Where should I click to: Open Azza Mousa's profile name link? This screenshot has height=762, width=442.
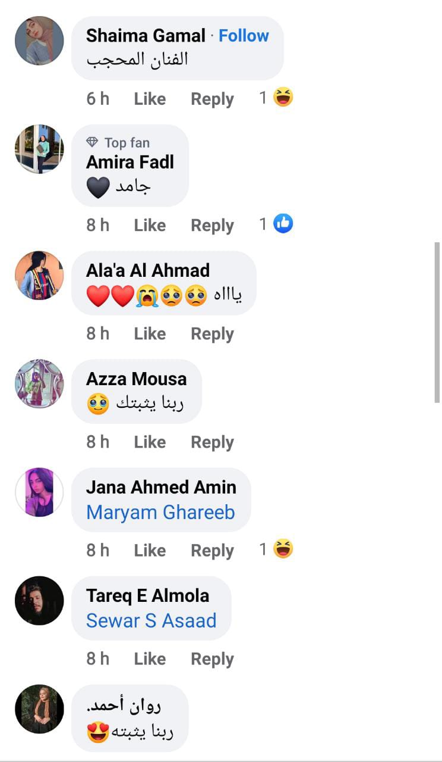pyautogui.click(x=136, y=379)
